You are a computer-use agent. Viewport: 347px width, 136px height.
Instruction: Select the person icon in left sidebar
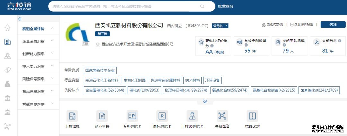coord(7,56)
